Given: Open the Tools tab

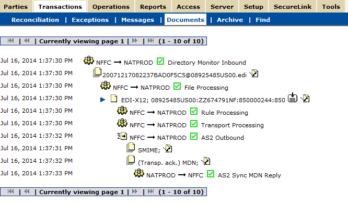Looking at the screenshot, I should point(331,7).
